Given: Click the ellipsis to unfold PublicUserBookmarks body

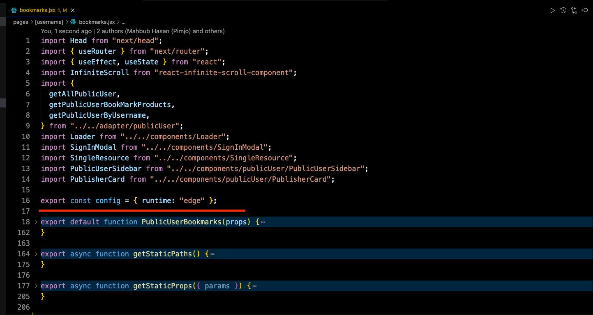Looking at the screenshot, I should click(x=263, y=221).
